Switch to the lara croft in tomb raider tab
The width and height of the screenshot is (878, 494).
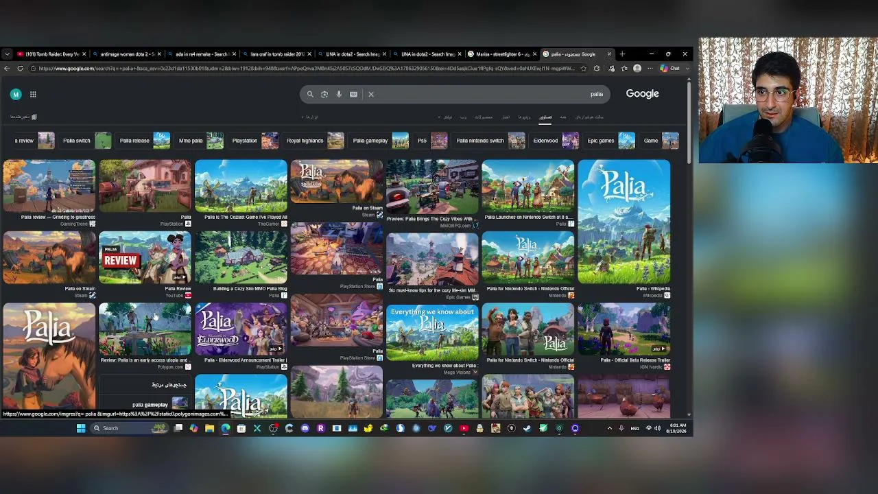[277, 54]
